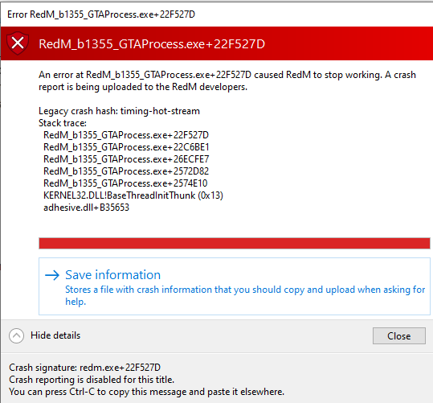Click the Hide details label
The image size is (433, 403).
(x=55, y=335)
